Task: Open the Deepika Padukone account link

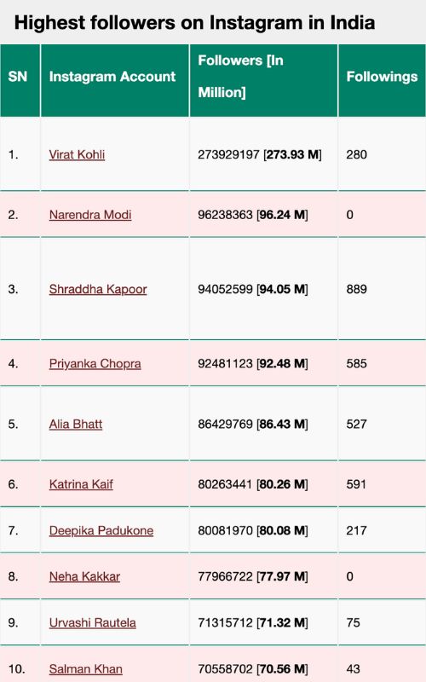Action: tap(101, 530)
